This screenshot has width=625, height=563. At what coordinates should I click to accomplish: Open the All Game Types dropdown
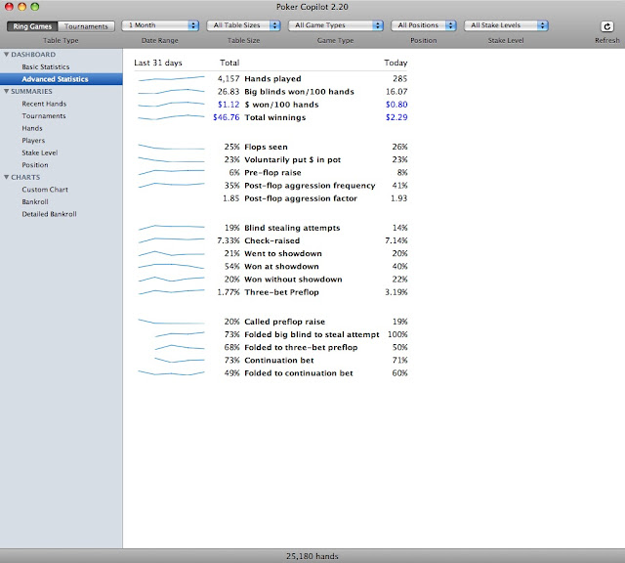point(336,25)
